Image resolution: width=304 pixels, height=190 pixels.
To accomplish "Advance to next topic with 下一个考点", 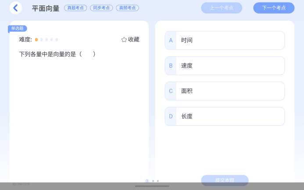I will (274, 8).
